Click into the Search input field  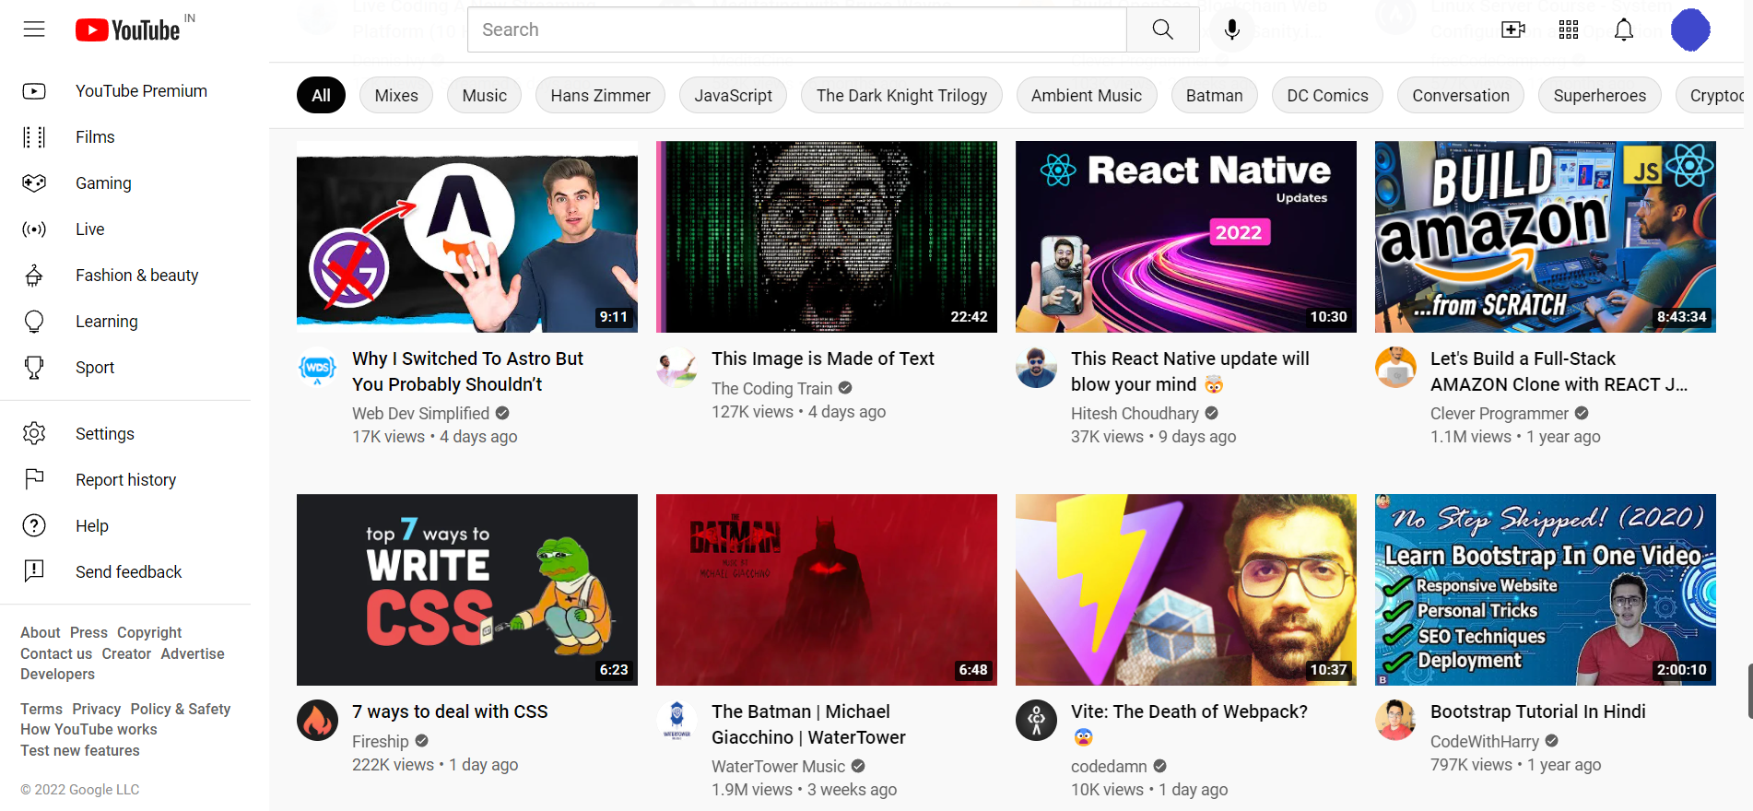(797, 29)
